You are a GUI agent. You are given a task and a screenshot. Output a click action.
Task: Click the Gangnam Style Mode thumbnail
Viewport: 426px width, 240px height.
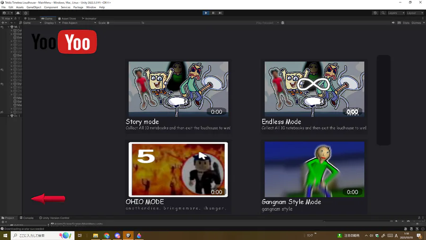[x=314, y=169]
